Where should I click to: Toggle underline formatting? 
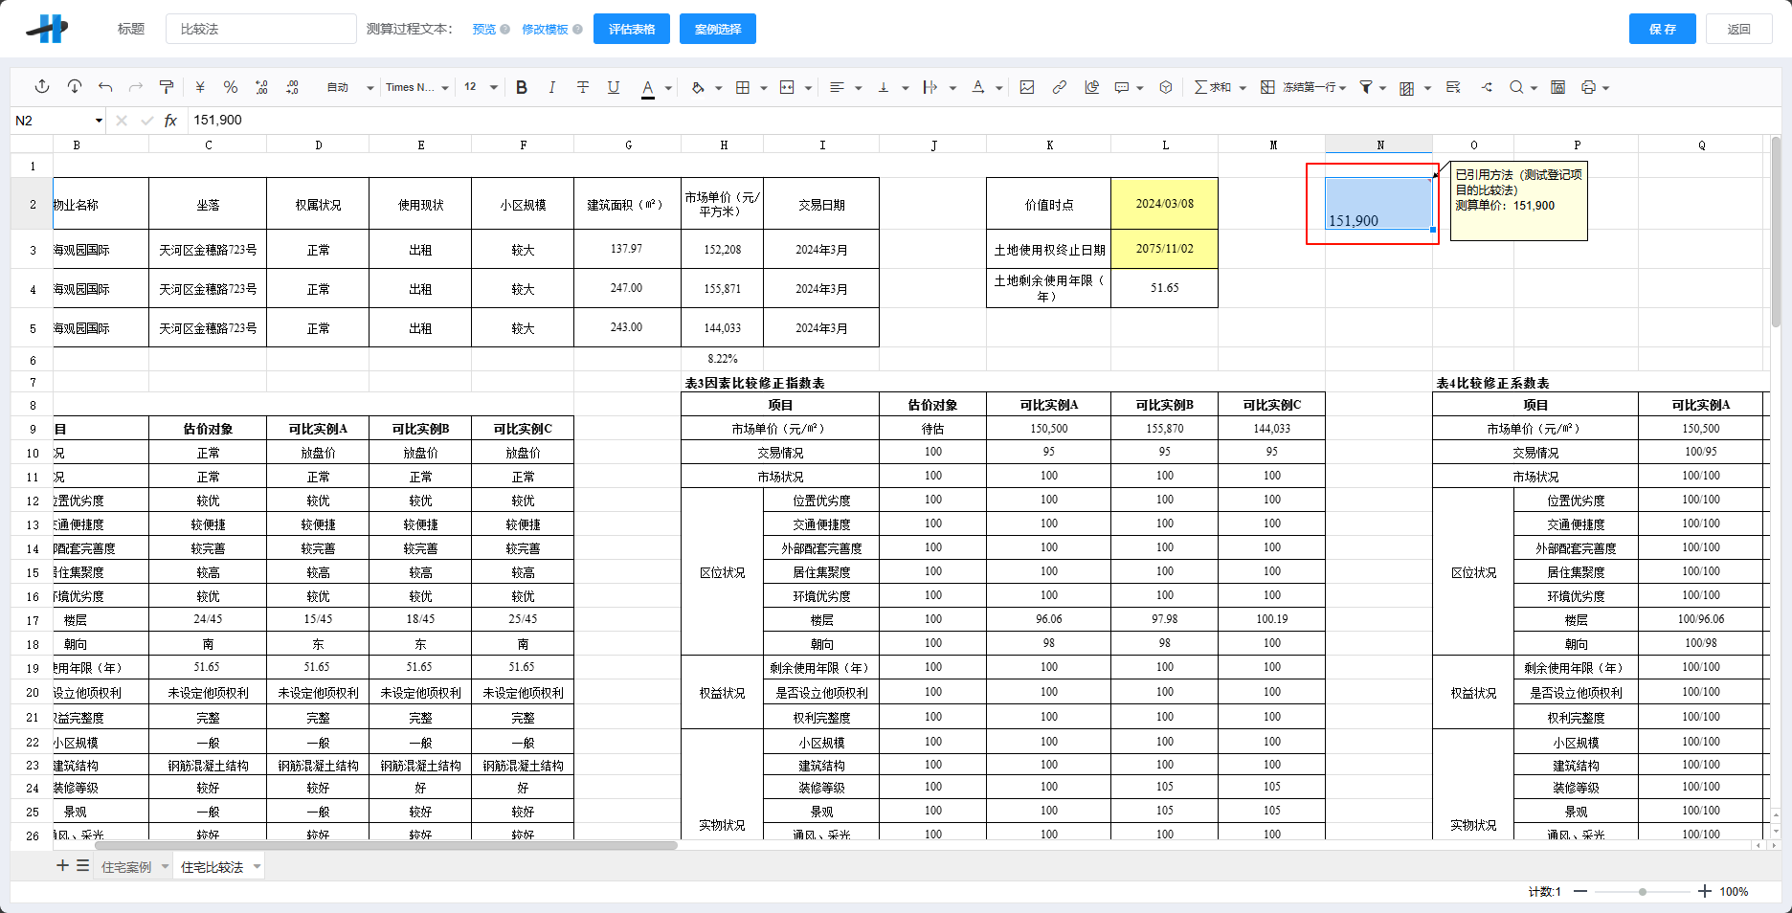614,87
